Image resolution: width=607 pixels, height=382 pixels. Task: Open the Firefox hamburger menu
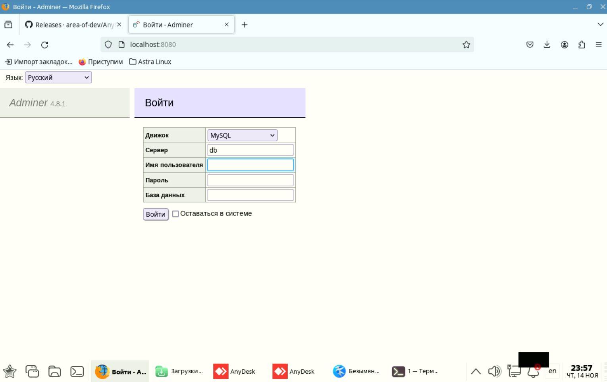pyautogui.click(x=599, y=45)
